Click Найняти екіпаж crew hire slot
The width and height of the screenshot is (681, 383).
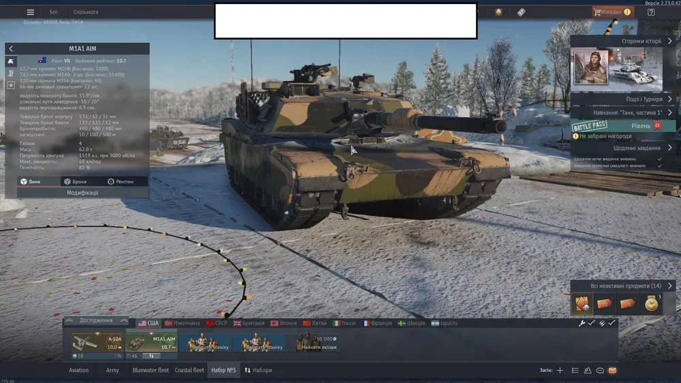pos(315,342)
